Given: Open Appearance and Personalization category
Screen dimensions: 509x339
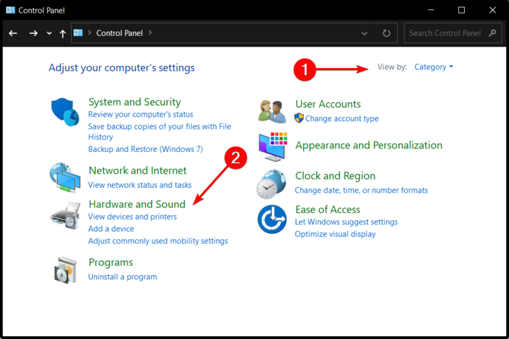Looking at the screenshot, I should pos(369,145).
